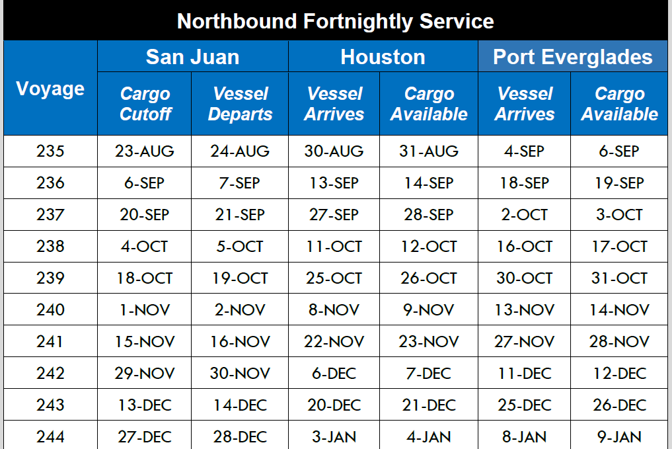This screenshot has height=449, width=672.
Task: Click San Juan Cargo Cutoff header
Action: pyautogui.click(x=145, y=104)
